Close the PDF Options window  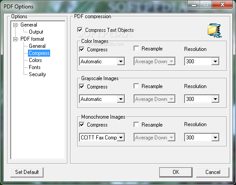pos(222,5)
